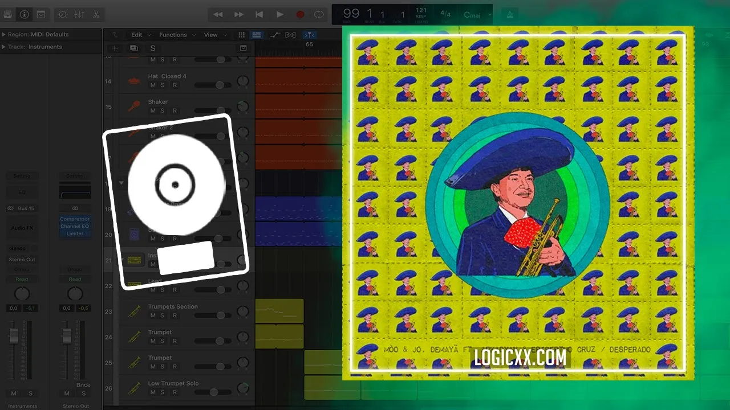Select the list view icon in tracks menu bar
Screen dimensions: 730x410
coord(257,35)
